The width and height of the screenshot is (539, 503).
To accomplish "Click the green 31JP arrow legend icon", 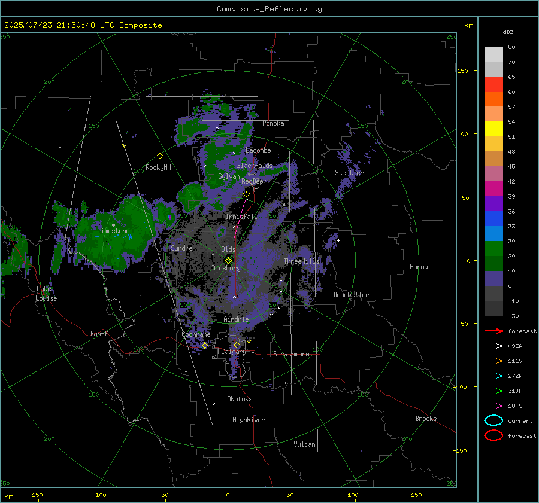I will (493, 391).
